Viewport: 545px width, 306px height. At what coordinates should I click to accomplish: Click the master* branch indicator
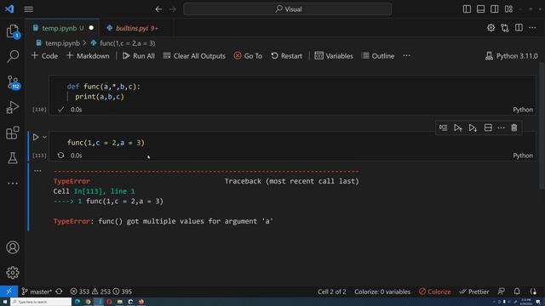point(37,292)
